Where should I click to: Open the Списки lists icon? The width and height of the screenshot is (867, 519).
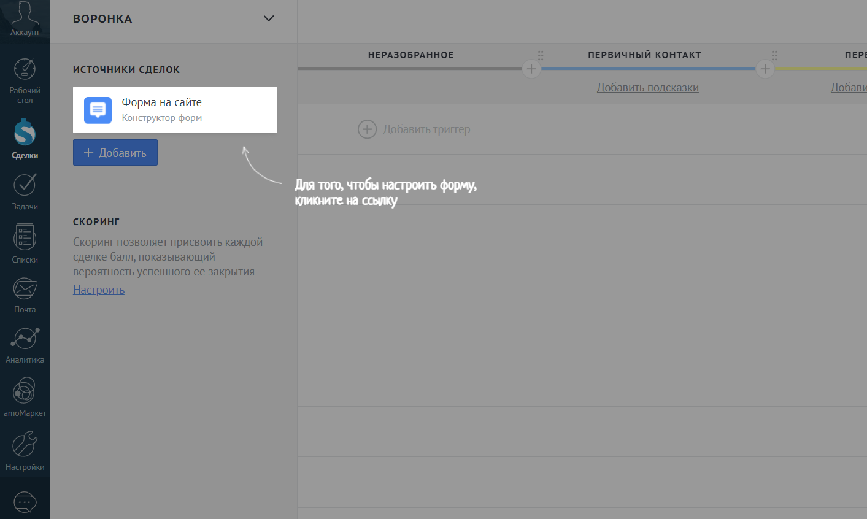pyautogui.click(x=25, y=237)
